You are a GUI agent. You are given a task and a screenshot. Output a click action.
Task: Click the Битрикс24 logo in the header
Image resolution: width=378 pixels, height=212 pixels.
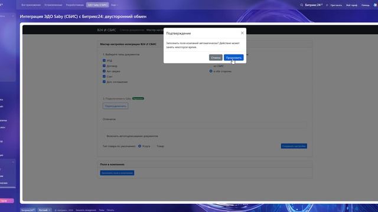point(314,5)
